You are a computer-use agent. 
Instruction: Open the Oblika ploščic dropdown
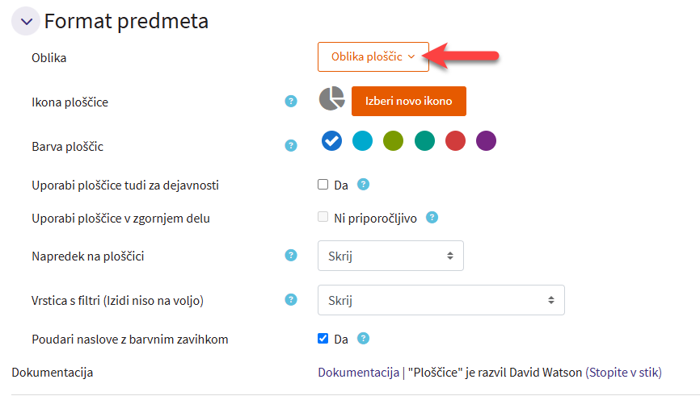[x=373, y=56]
